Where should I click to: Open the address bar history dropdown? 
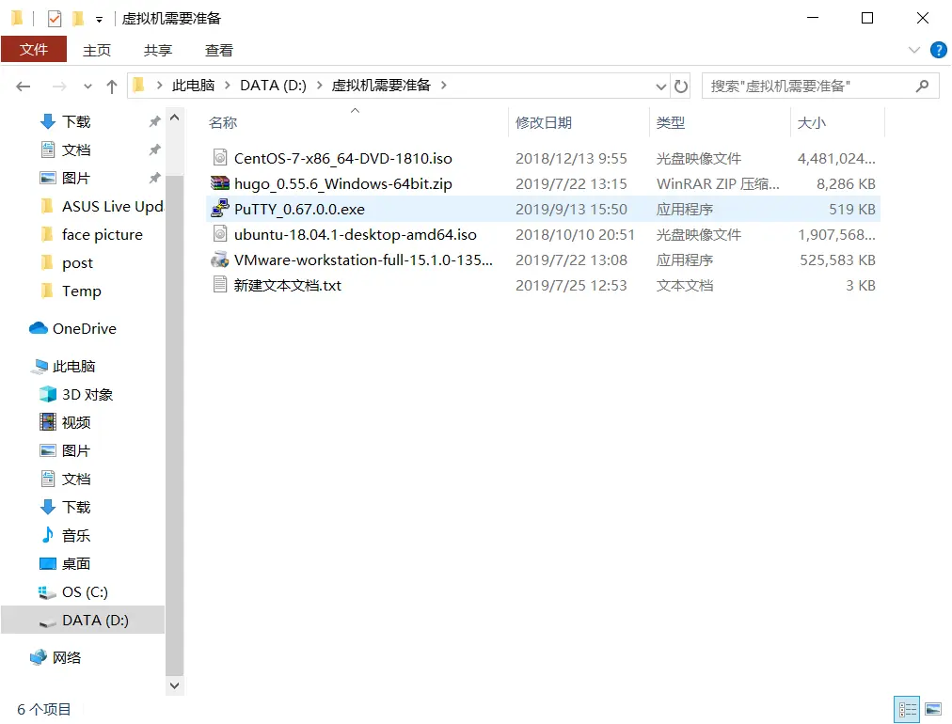click(x=661, y=87)
